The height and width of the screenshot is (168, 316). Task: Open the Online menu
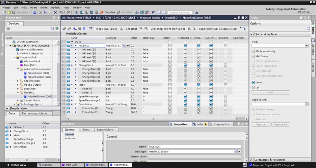[x=43, y=8]
